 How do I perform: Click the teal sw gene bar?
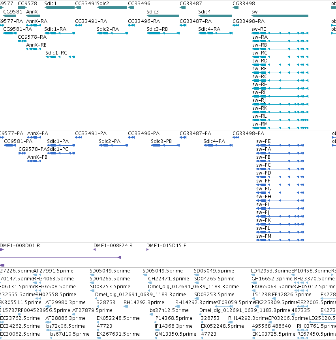coord(280,16)
